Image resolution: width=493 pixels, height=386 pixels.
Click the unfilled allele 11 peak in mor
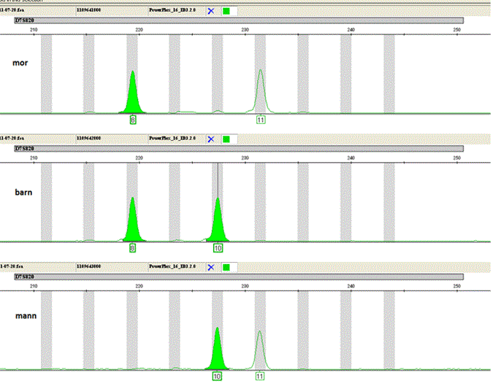coord(261,91)
